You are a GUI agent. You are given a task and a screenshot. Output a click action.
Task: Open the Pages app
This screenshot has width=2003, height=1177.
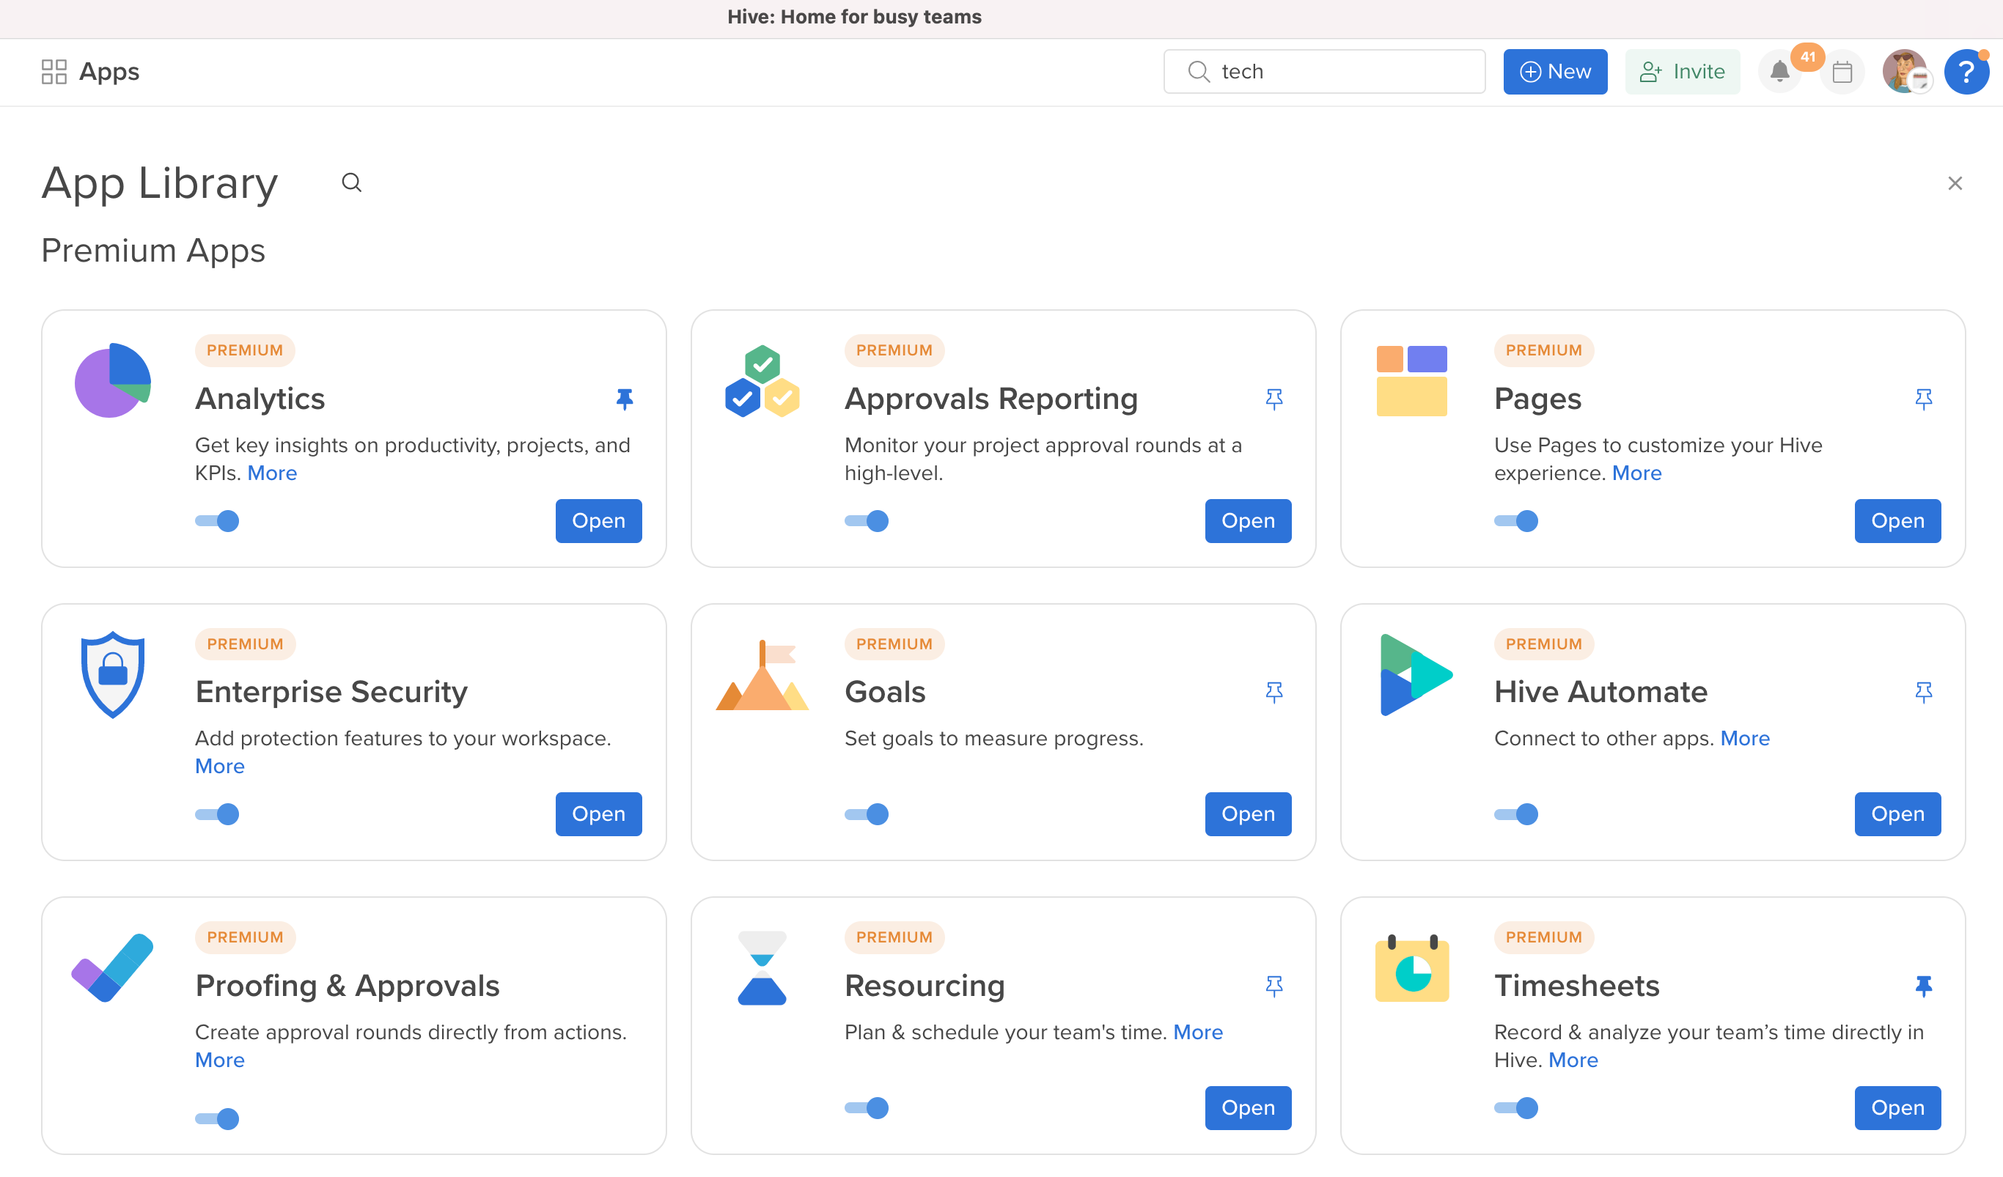[1897, 521]
